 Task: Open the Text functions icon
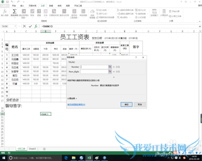46,11
